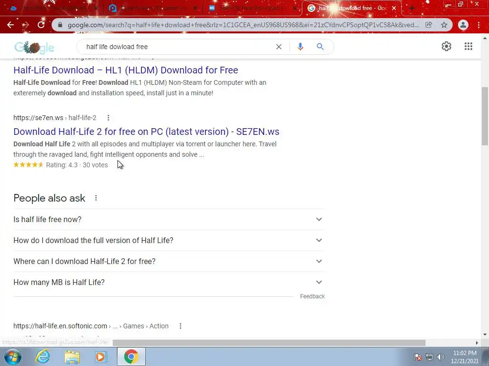Image resolution: width=489 pixels, height=366 pixels.
Task: Go back to the previous page
Action: click(x=11, y=25)
